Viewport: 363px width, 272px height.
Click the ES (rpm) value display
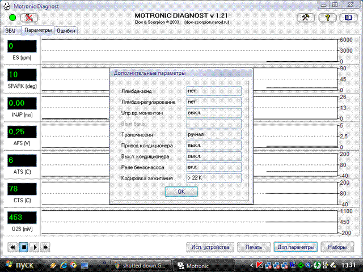pos(22,46)
